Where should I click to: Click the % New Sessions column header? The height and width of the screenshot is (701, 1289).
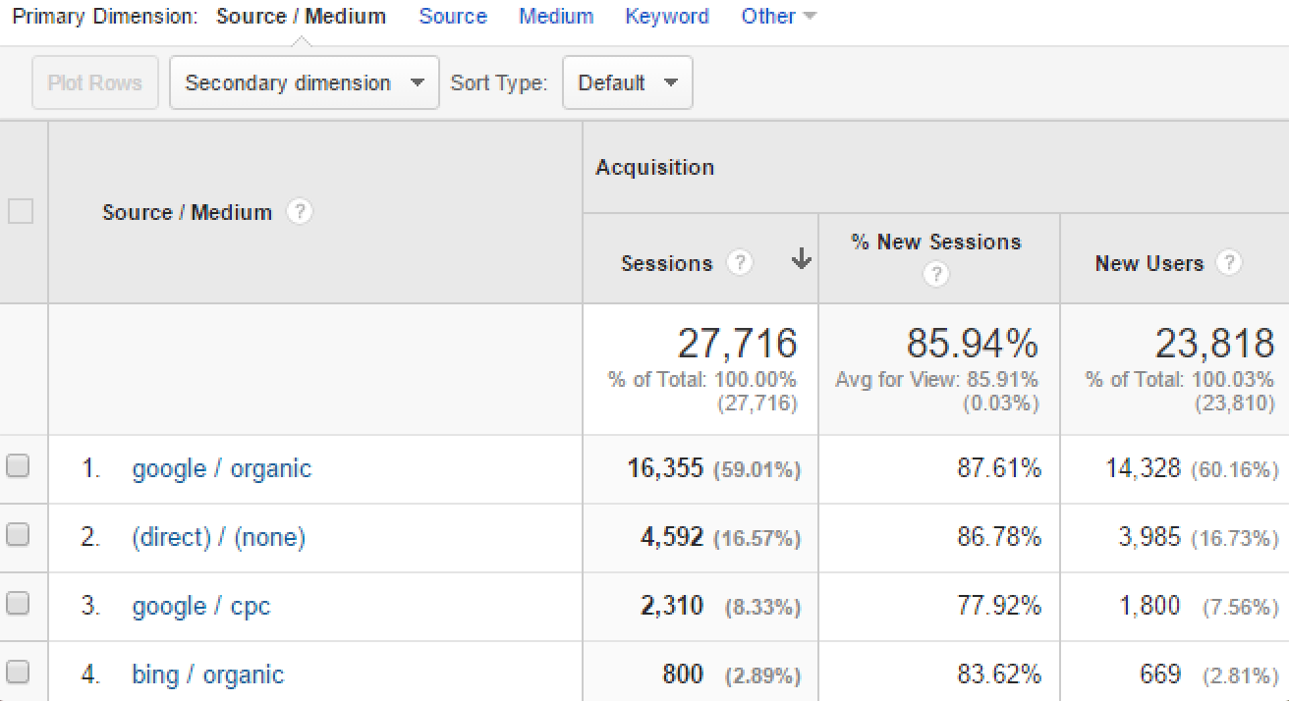click(x=936, y=243)
